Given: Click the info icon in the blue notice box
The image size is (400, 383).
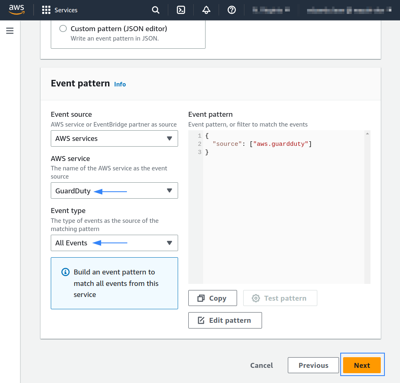Looking at the screenshot, I should [x=66, y=272].
